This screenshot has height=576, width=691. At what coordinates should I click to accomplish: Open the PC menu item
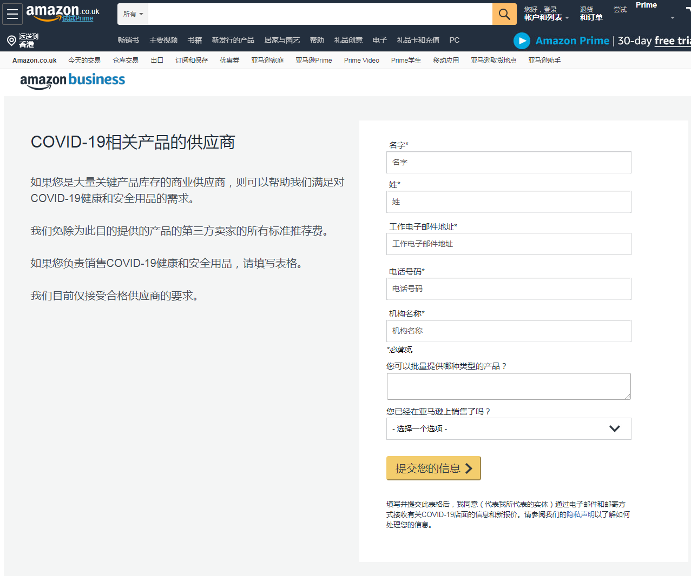click(x=455, y=40)
